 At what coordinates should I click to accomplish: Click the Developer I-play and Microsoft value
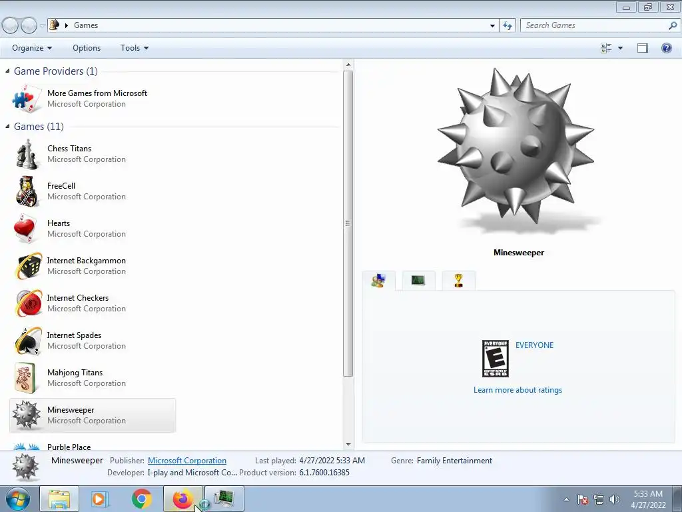[x=192, y=473]
